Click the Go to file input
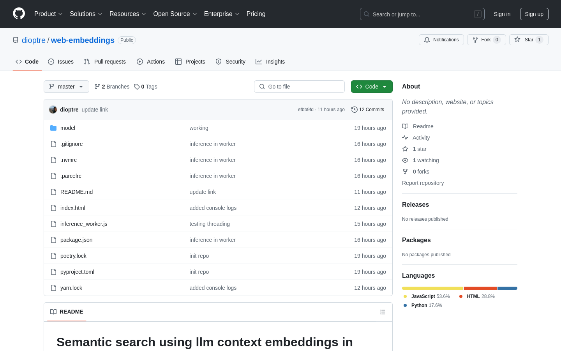Viewport: 561px width, 351px height. pos(299,87)
